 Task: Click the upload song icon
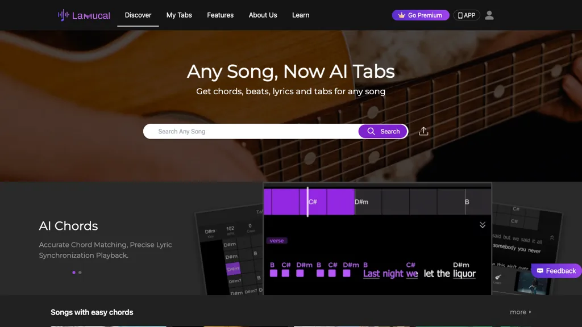pos(423,131)
